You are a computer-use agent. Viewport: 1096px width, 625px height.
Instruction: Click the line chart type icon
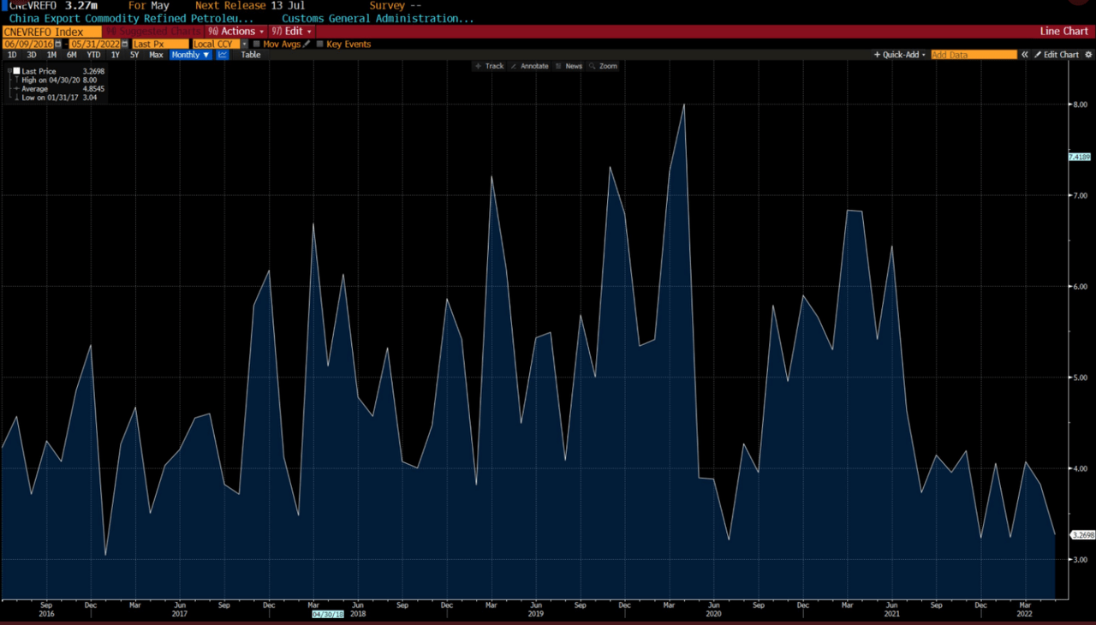pos(223,55)
